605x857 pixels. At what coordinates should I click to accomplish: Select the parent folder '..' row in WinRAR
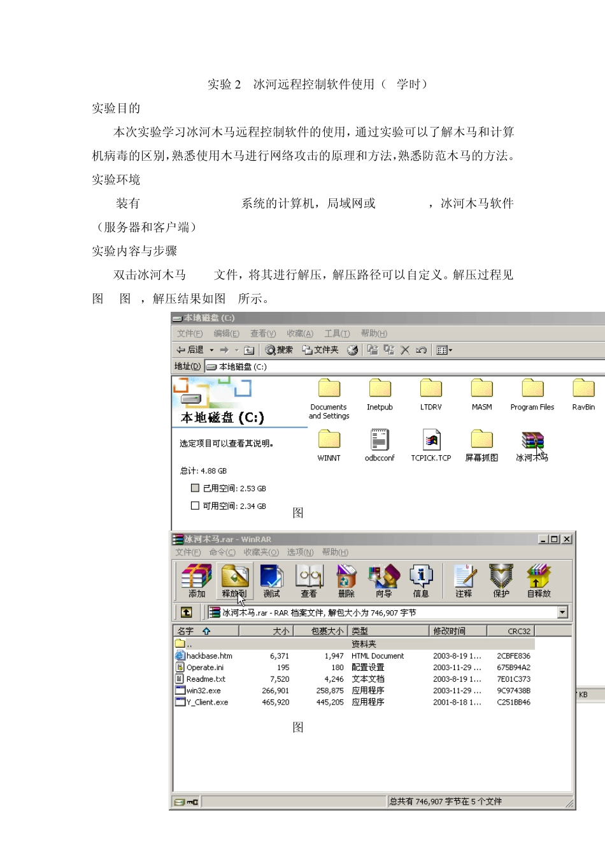[353, 644]
